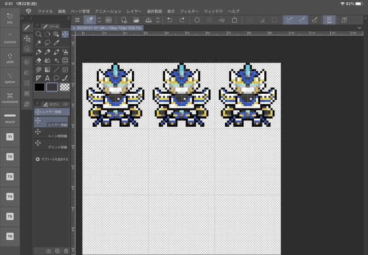This screenshot has height=255, width=368.
Task: Open the レイヤー menu
Action: coord(134,11)
